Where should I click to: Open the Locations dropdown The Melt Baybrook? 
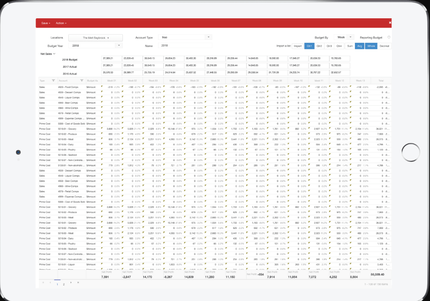point(95,38)
